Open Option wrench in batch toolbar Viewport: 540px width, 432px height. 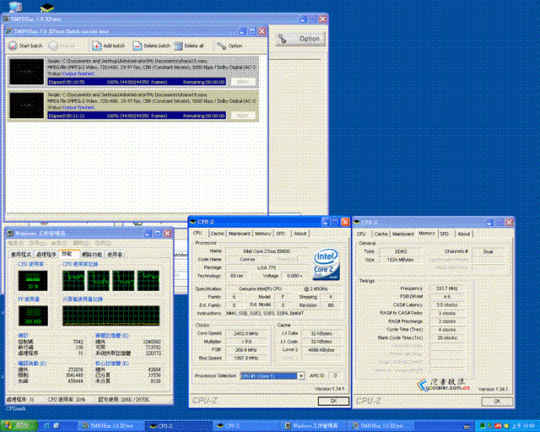tap(222, 46)
